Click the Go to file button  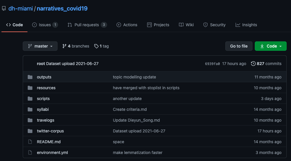(239, 46)
